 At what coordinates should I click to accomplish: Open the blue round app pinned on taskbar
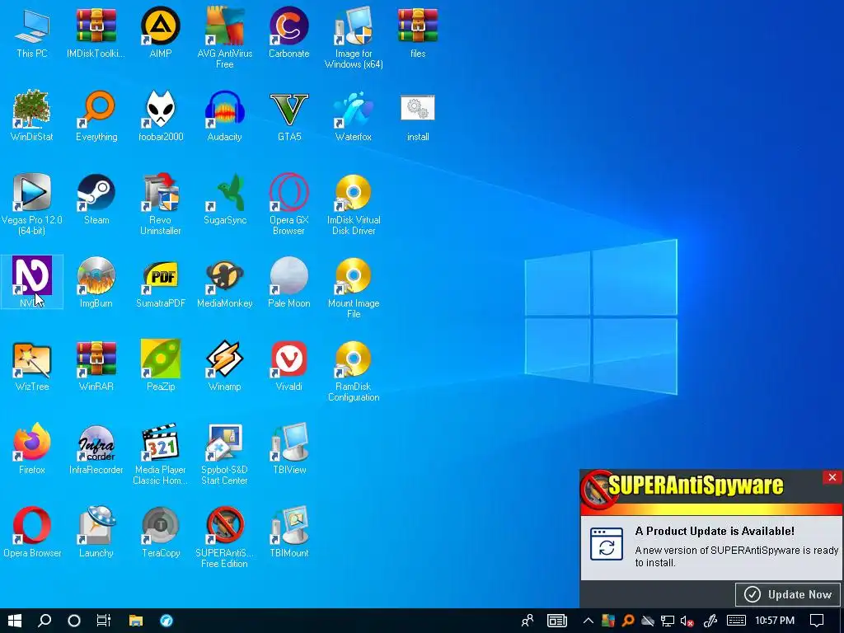tap(166, 621)
